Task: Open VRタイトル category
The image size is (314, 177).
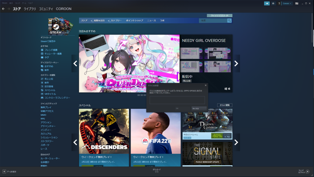Action: pyautogui.click(x=50, y=94)
